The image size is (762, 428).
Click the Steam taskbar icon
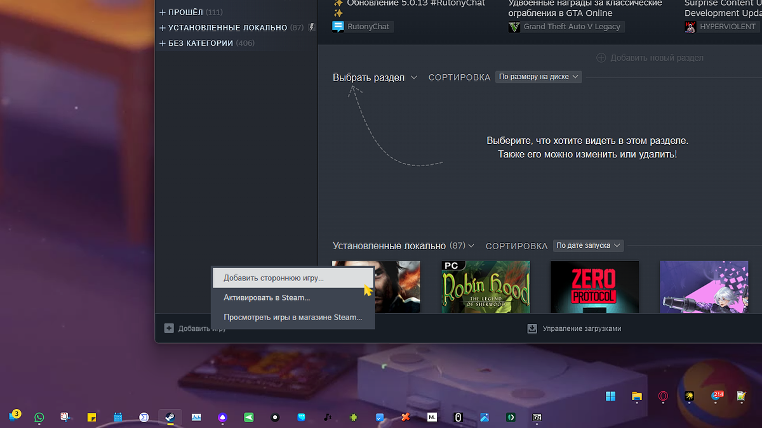(x=170, y=417)
